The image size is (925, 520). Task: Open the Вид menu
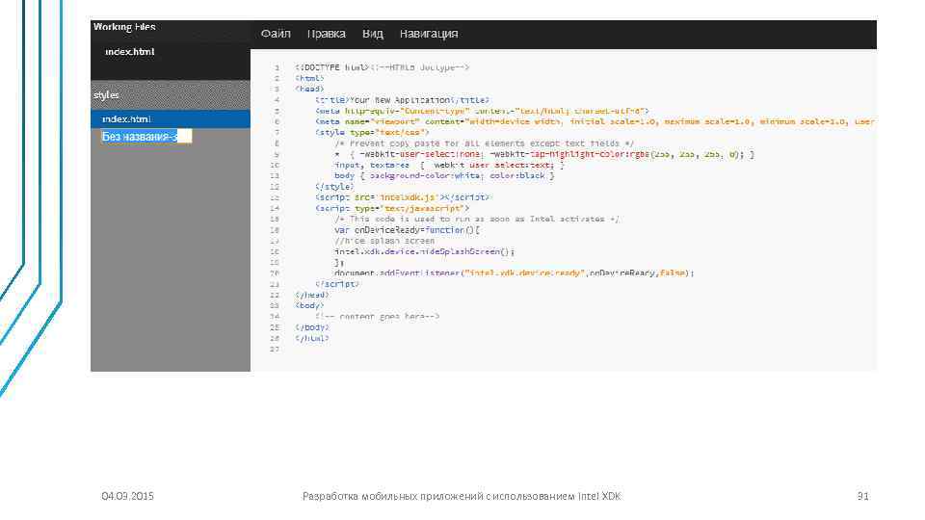[372, 34]
